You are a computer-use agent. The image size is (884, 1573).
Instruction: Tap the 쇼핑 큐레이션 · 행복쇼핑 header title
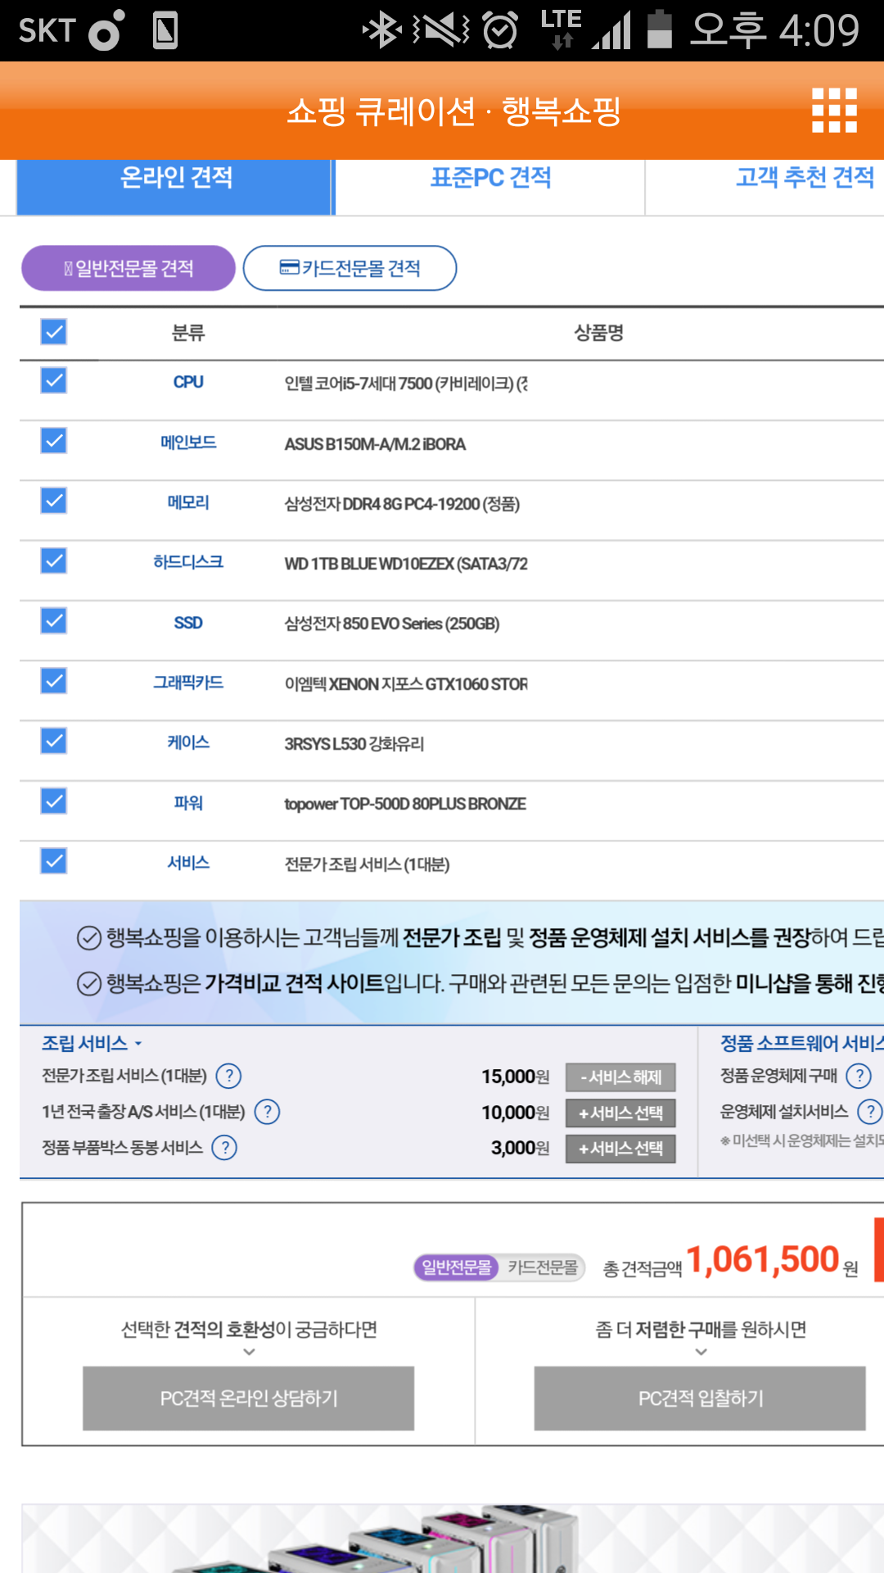pos(454,111)
